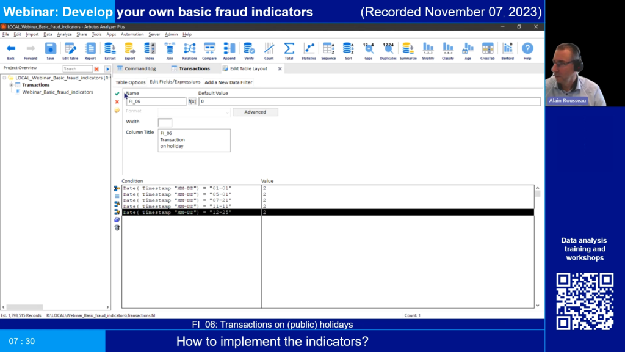625x352 pixels.
Task: Open the Relations tool
Action: point(189,51)
